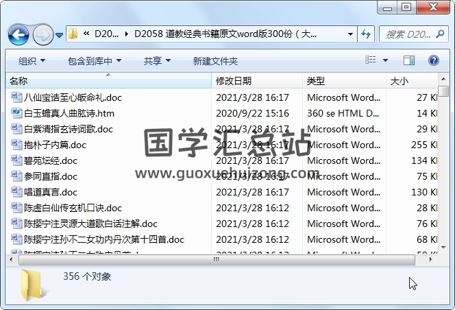Screen dimensions: 455x310
Task: Click the refresh button beside the address bar
Action: (365, 34)
